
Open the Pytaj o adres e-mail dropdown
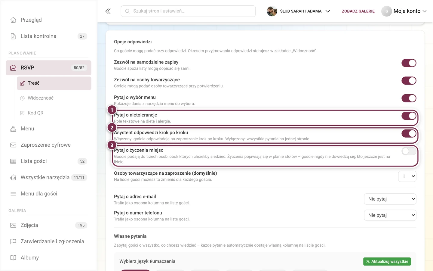(x=390, y=199)
